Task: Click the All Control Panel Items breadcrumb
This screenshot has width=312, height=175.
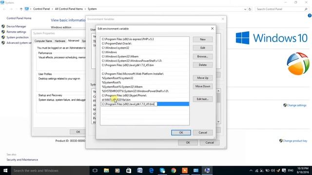Action: click(69, 9)
